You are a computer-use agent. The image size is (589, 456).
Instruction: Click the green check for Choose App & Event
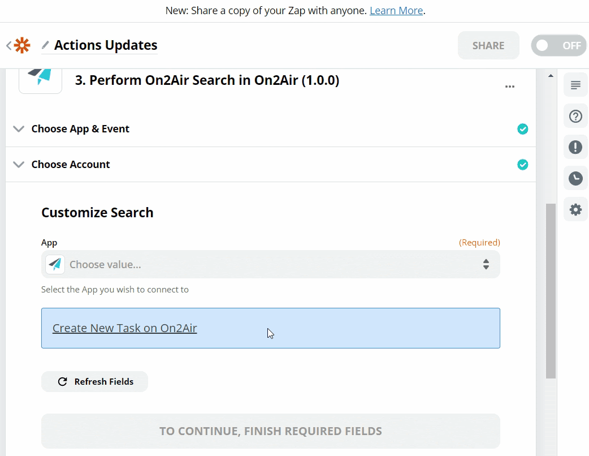[x=523, y=129]
